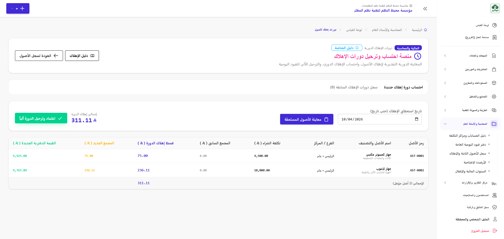Click treasury and cash liquidity icon
The height and width of the screenshot is (239, 504).
[x=494, y=110]
